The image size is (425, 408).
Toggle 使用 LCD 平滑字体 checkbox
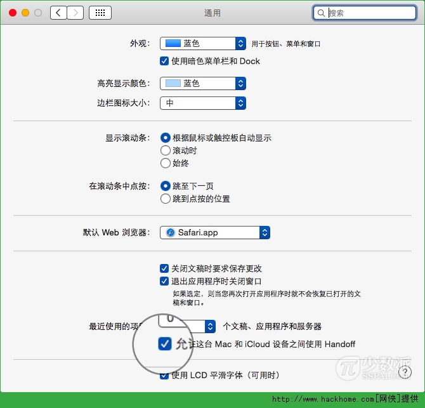pos(164,376)
